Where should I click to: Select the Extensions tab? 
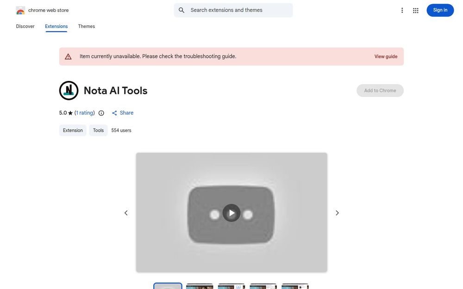click(56, 26)
